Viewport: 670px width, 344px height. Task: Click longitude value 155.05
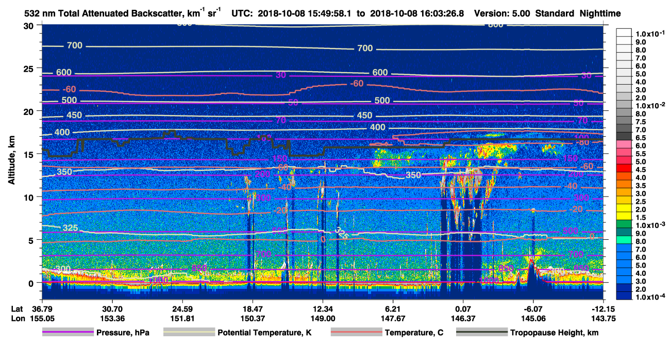(42, 318)
